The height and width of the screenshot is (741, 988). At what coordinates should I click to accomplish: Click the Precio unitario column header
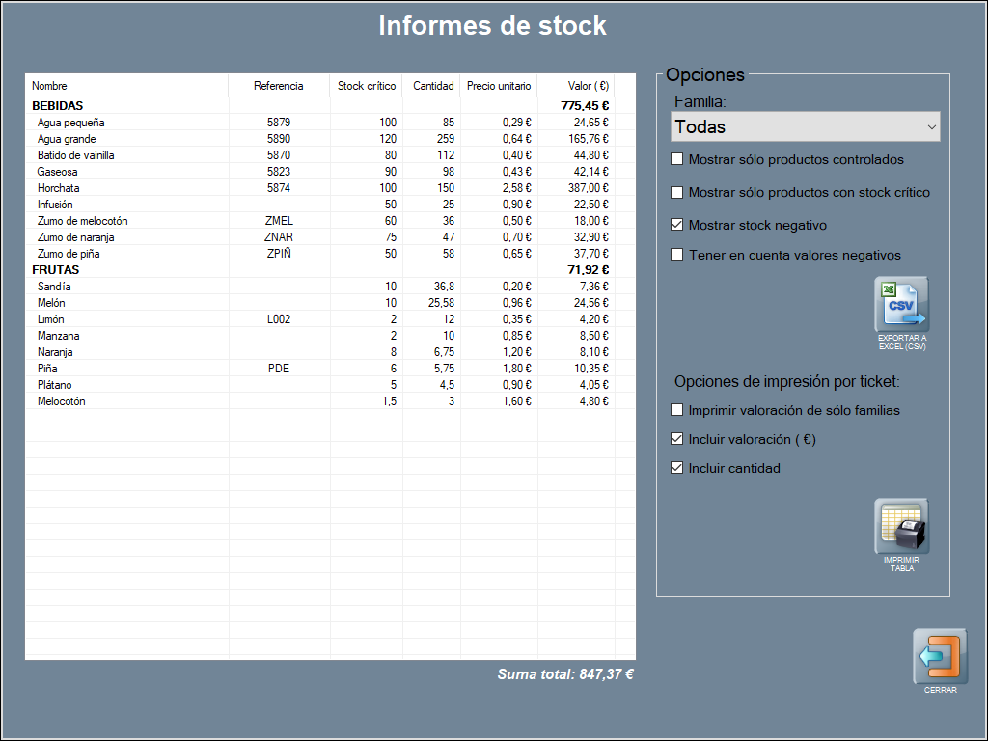point(498,86)
